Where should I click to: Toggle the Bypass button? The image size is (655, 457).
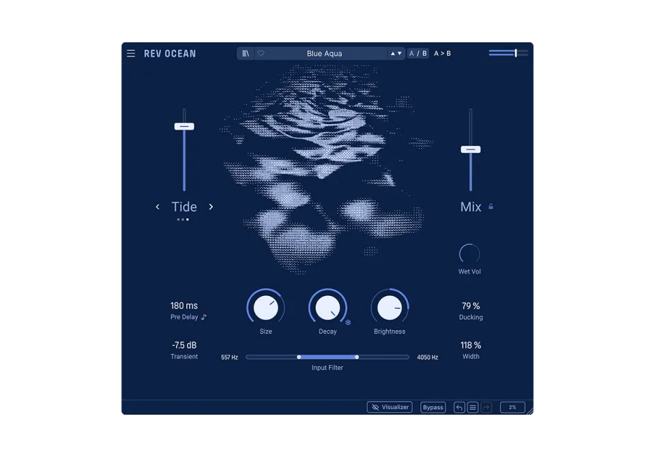[433, 407]
